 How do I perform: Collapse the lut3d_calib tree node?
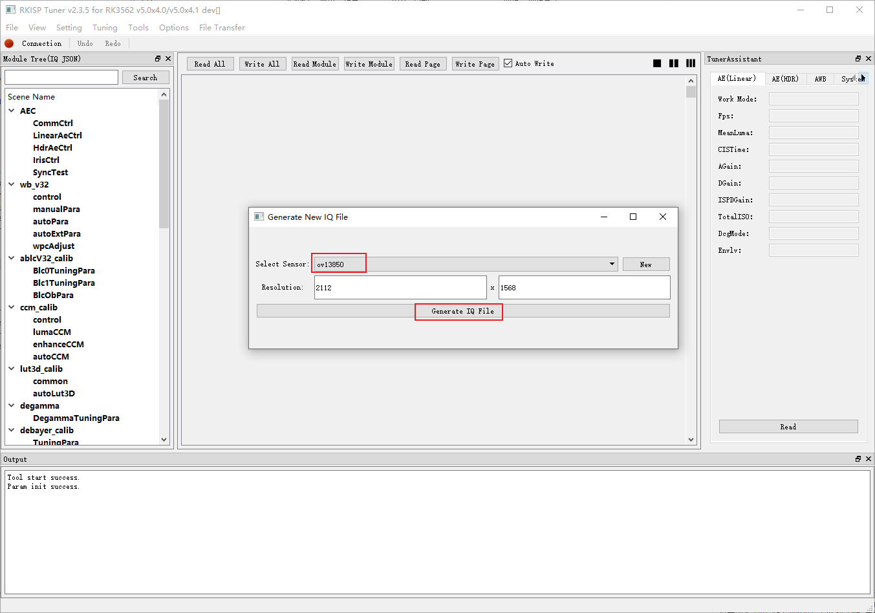[x=12, y=369]
